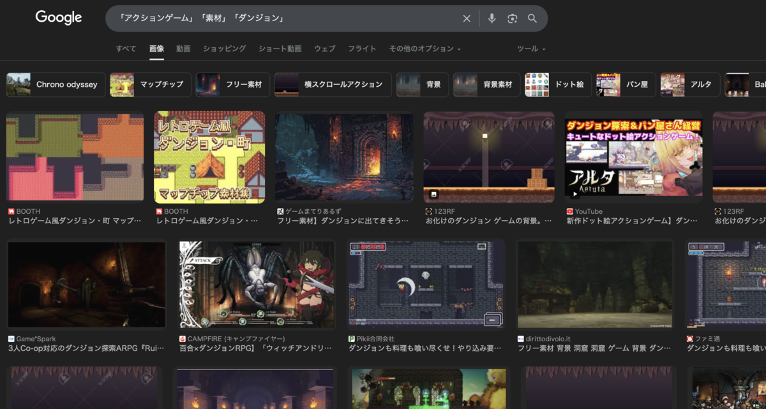
Task: Click the BOOTH favicon under マップチップ素材集 image
Action: coord(159,211)
